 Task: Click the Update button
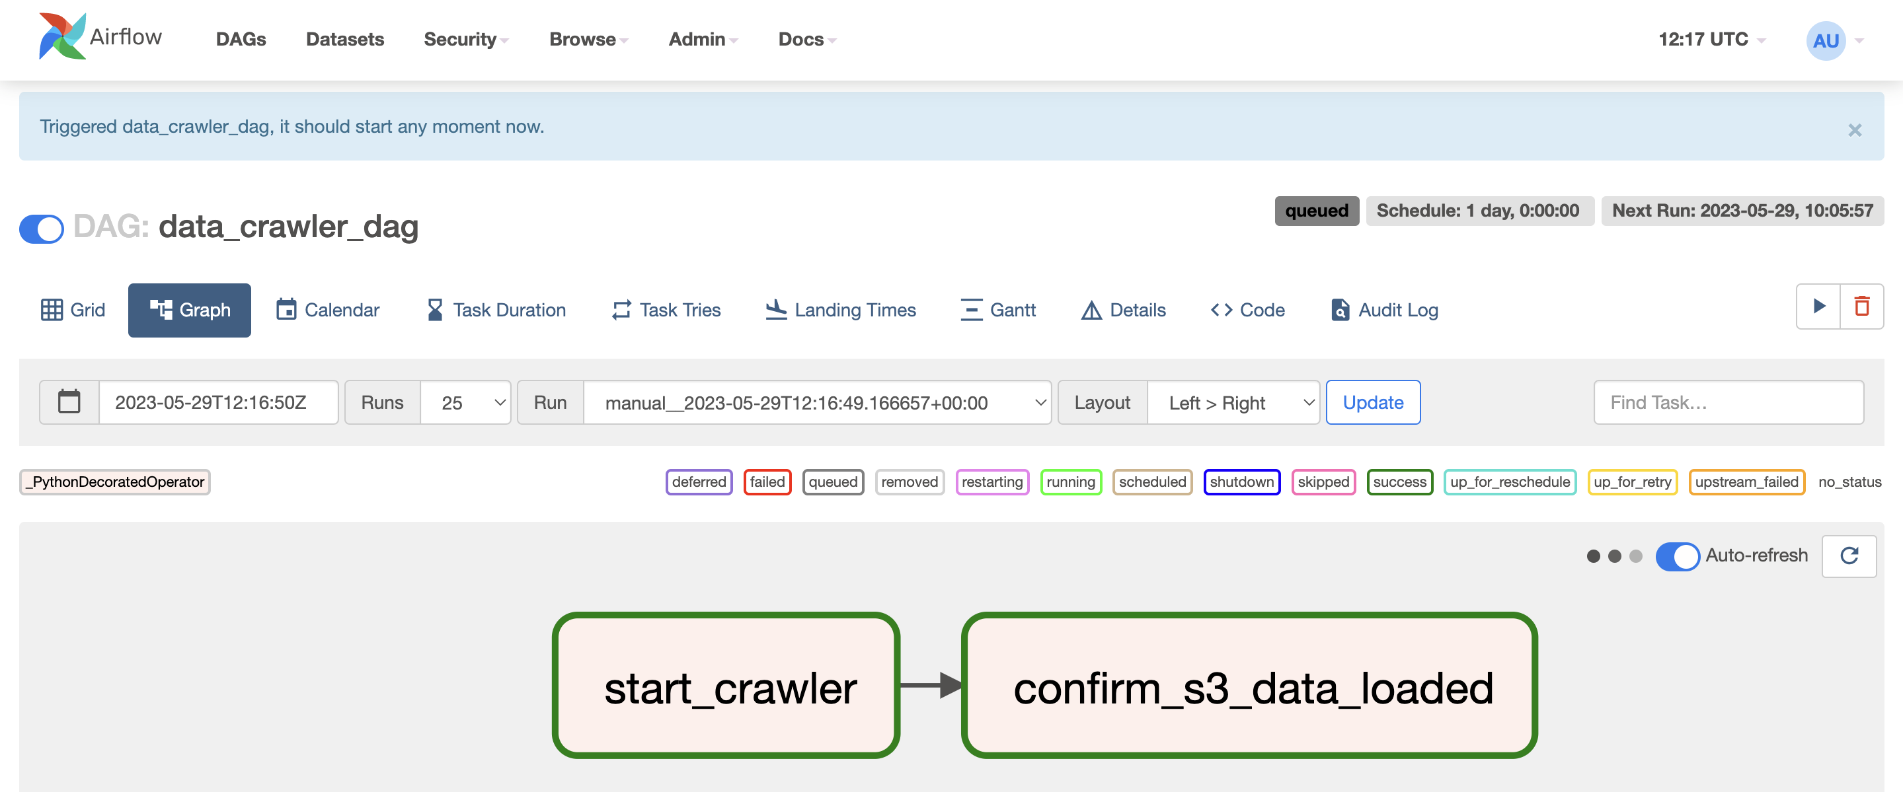pos(1373,402)
